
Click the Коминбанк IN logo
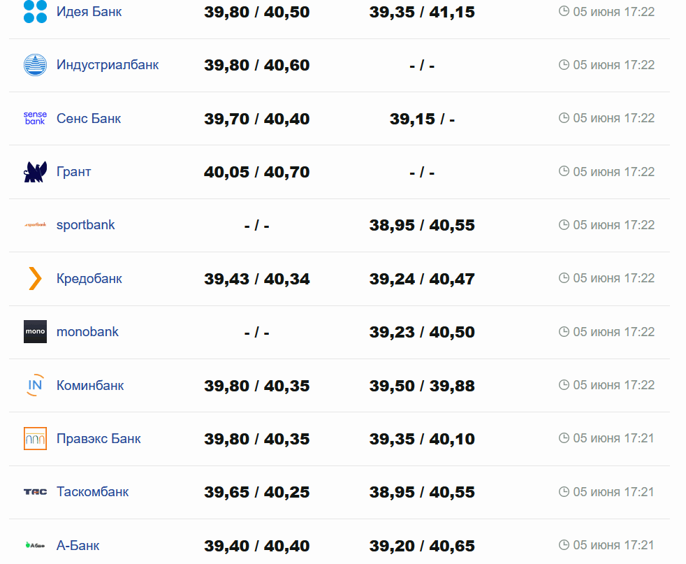[35, 385]
